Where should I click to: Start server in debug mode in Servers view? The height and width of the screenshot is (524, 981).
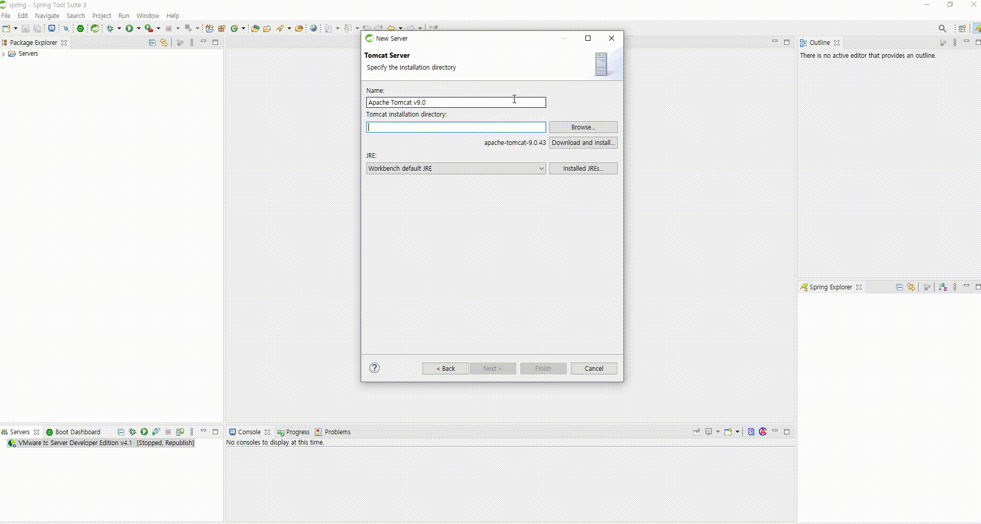[x=132, y=432]
